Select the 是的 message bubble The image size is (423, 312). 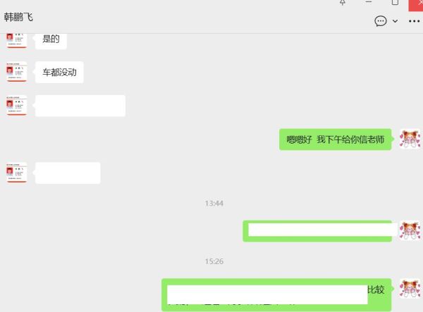tap(51, 41)
